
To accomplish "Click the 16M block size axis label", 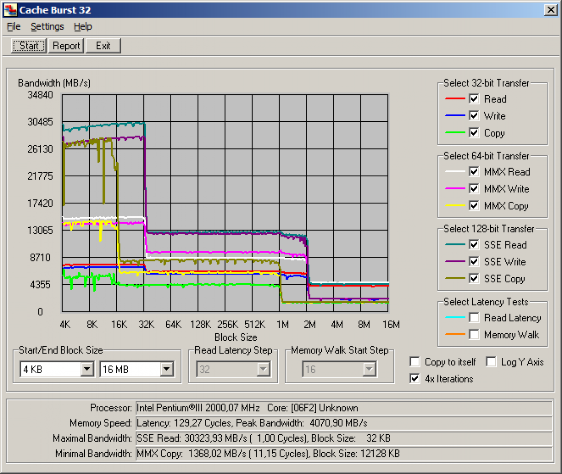I will [391, 324].
